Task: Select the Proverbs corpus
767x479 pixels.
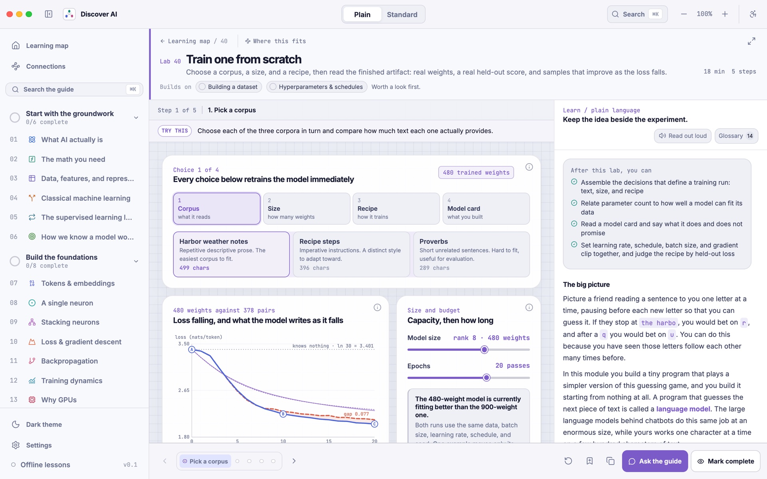Action: pos(471,254)
